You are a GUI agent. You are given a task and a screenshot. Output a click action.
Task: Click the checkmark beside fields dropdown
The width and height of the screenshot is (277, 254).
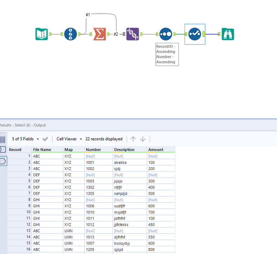coord(45,139)
